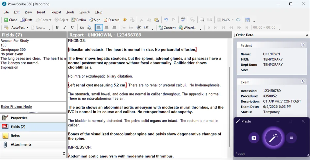Click decrease indent icon
Viewport: 310px width, 160px height.
pyautogui.click(x=139, y=28)
